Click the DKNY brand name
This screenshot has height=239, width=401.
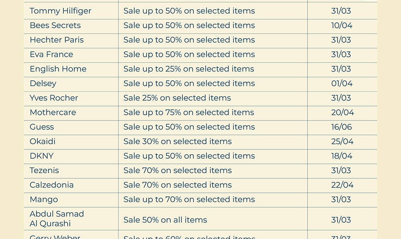pos(42,155)
